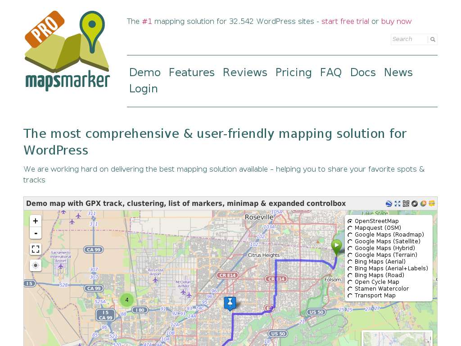This screenshot has width=461, height=346.
Task: Open the GeoRSS feed icon
Action: coord(423,204)
